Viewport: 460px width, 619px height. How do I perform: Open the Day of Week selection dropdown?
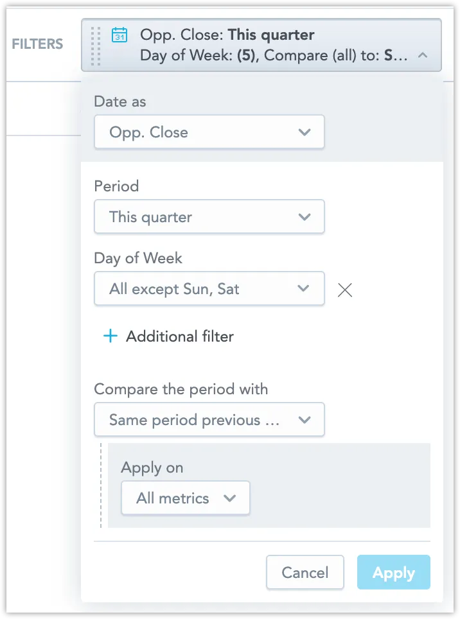pyautogui.click(x=193, y=289)
